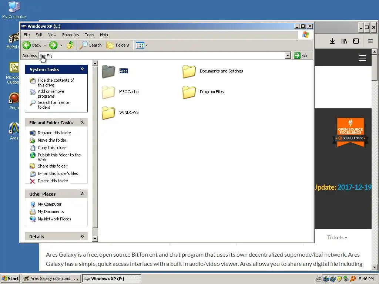
Task: Switch to Ares Galaxy download taskbar button
Action: click(x=51, y=279)
